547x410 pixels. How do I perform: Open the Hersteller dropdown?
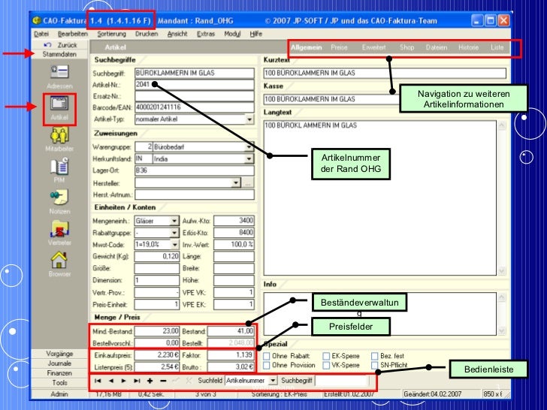[x=236, y=182]
